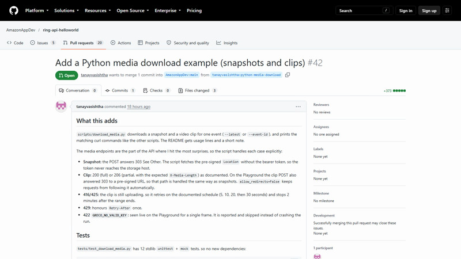Click the Retry-After code text

(119, 208)
